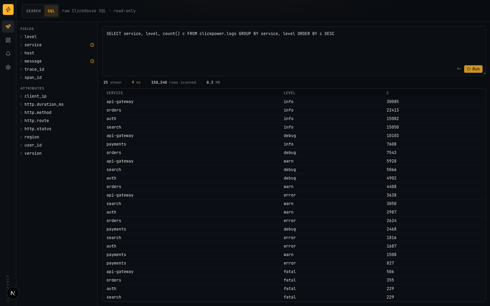The image size is (490, 306).
Task: Expand the host field
Action: (x=57, y=53)
